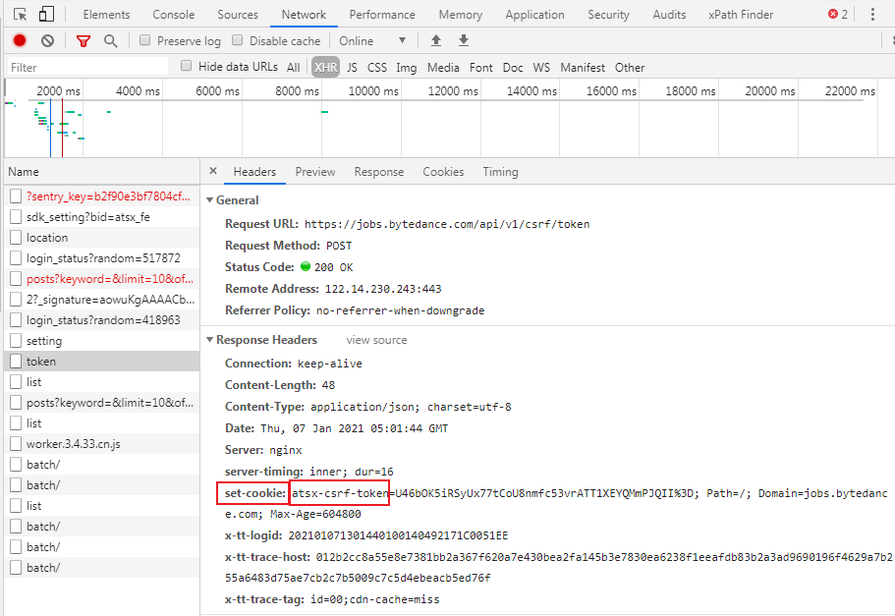Filter requests by All types
895x616 pixels.
pyautogui.click(x=294, y=68)
